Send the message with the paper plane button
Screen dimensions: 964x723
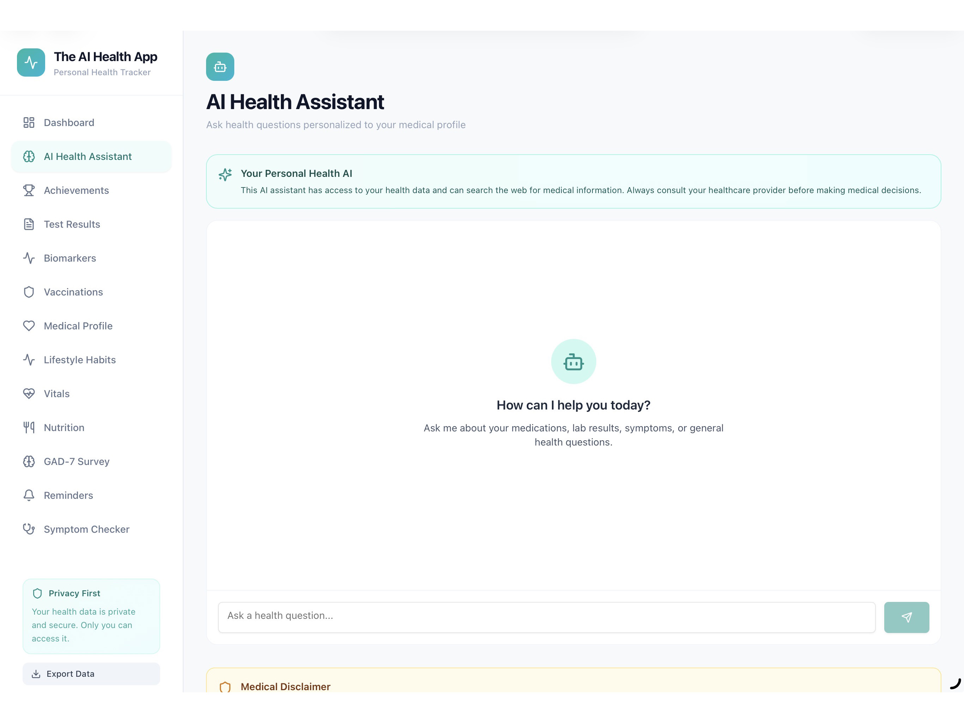coord(906,617)
